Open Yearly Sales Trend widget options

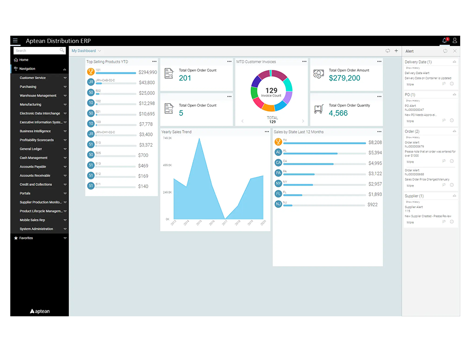pyautogui.click(x=266, y=132)
